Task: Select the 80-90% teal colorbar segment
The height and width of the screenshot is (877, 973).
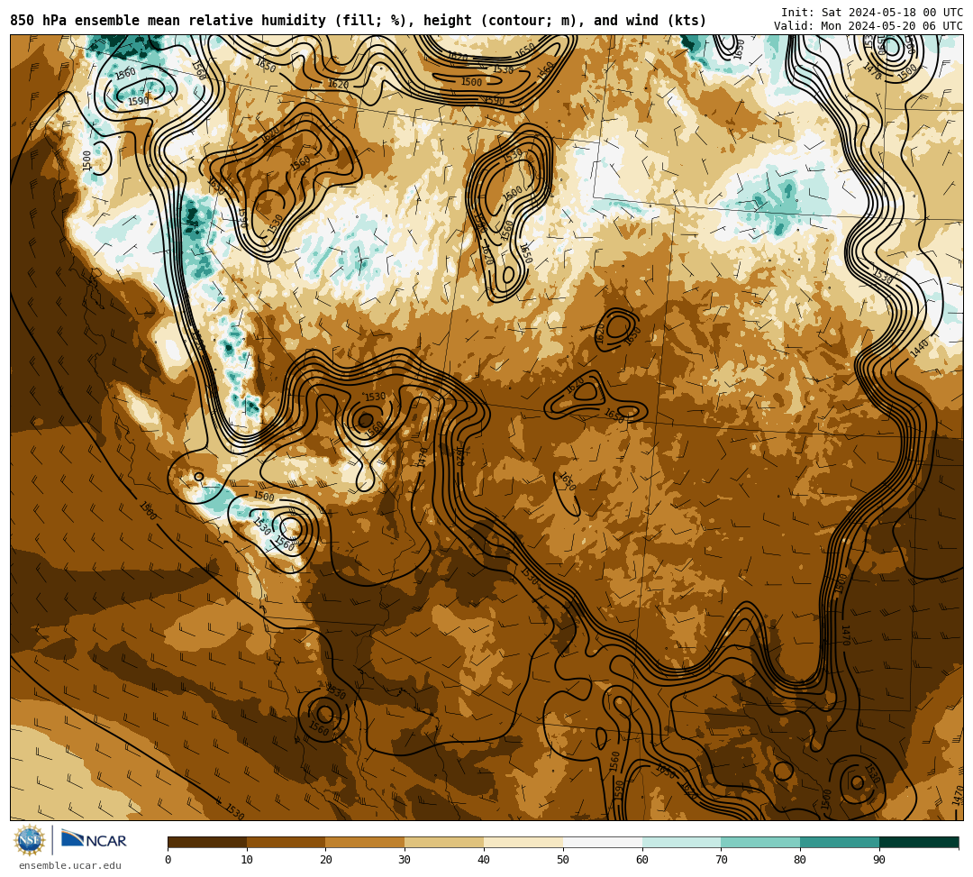Action: coord(840,842)
